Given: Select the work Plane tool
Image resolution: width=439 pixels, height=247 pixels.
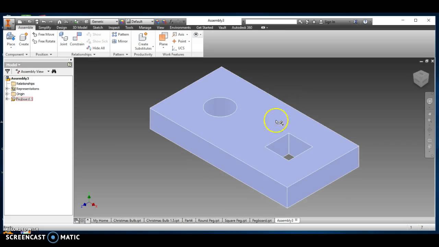Looking at the screenshot, I should click(163, 39).
